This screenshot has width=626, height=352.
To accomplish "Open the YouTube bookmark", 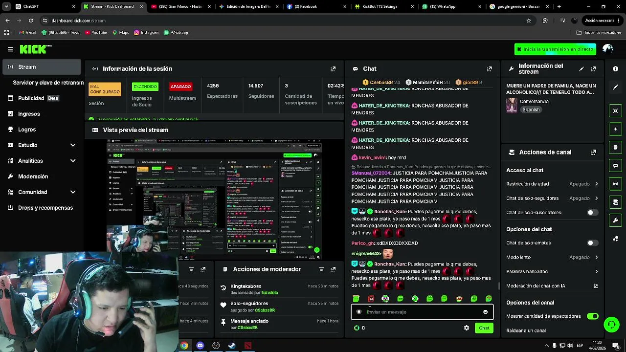I will (96, 33).
